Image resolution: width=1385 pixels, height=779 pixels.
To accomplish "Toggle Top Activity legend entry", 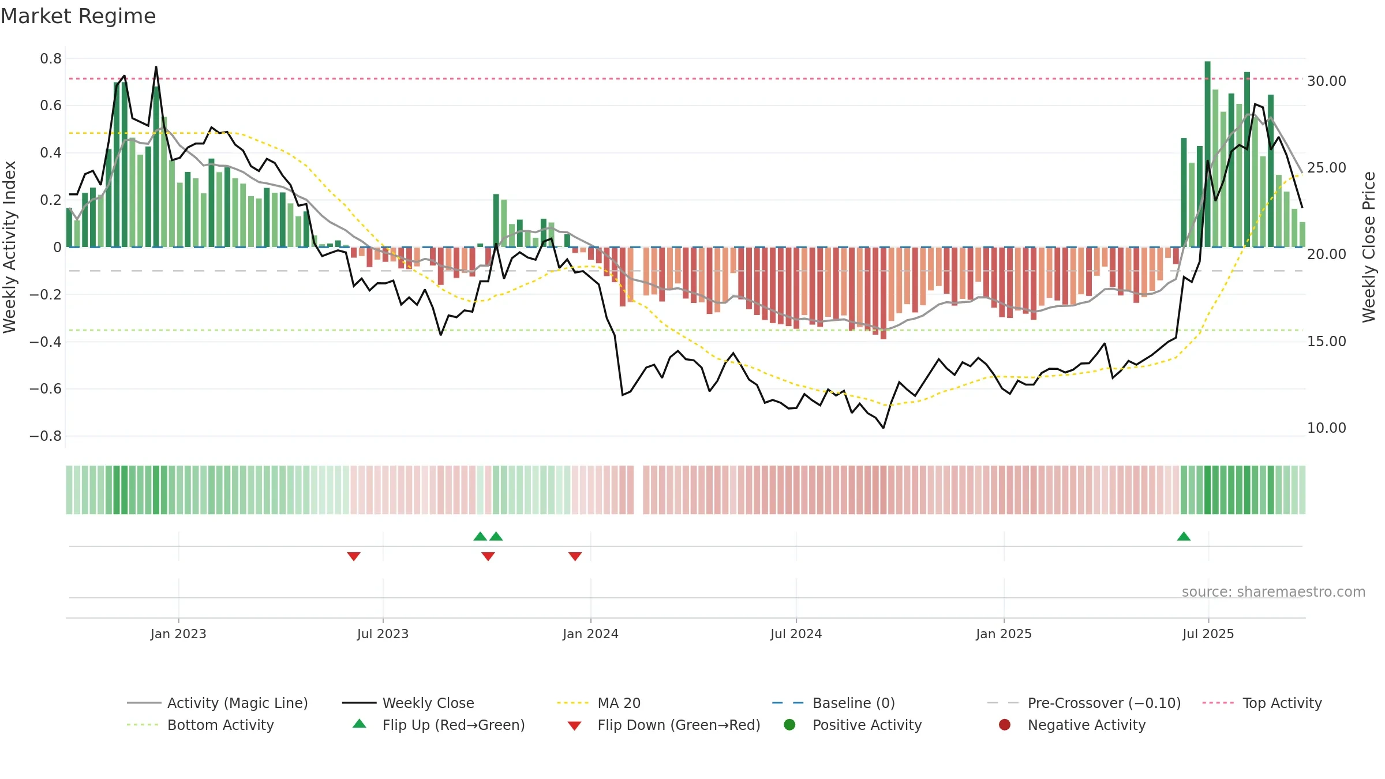I will click(1262, 703).
